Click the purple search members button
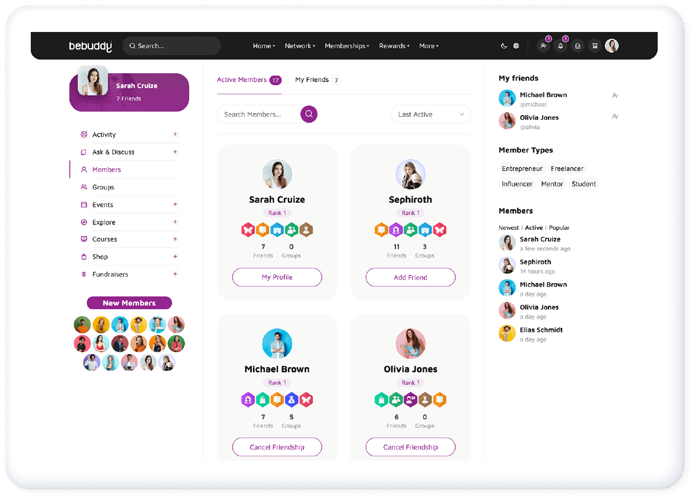 click(x=309, y=114)
